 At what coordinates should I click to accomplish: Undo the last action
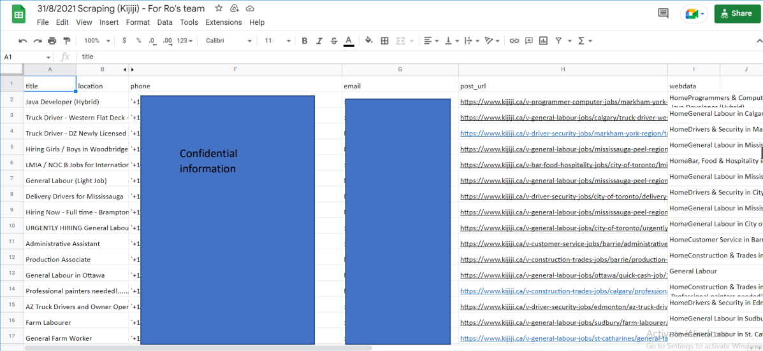tap(22, 41)
